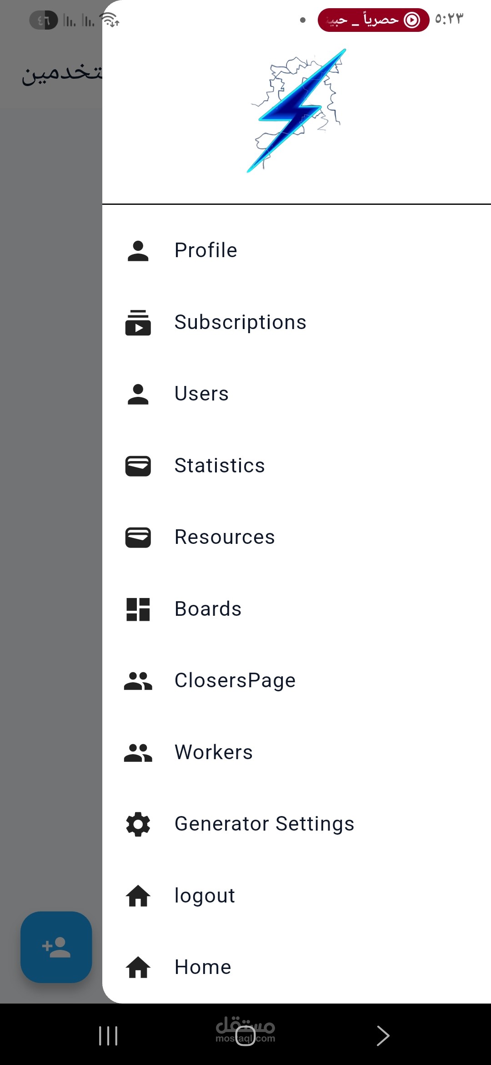Image resolution: width=491 pixels, height=1065 pixels.
Task: Open the Users menu item
Action: point(201,394)
